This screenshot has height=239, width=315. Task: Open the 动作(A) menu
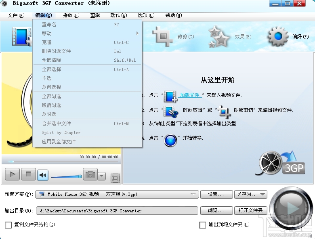pyautogui.click(x=119, y=15)
